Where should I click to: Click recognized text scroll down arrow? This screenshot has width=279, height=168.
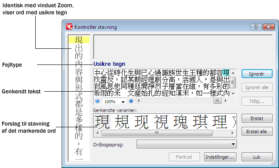click(x=233, y=93)
